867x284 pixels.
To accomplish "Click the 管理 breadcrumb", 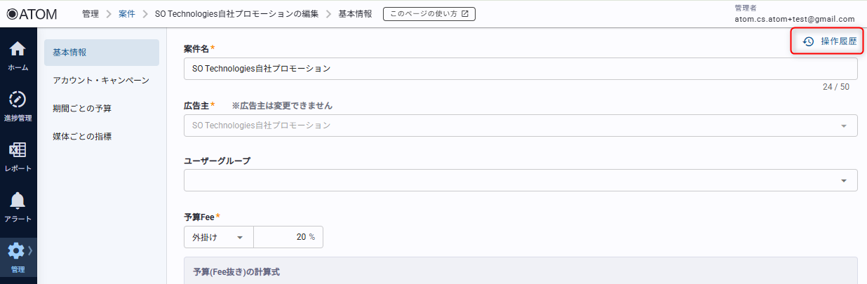I will [90, 14].
